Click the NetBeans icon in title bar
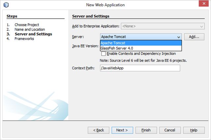This screenshot has height=140, width=211. (6, 5)
